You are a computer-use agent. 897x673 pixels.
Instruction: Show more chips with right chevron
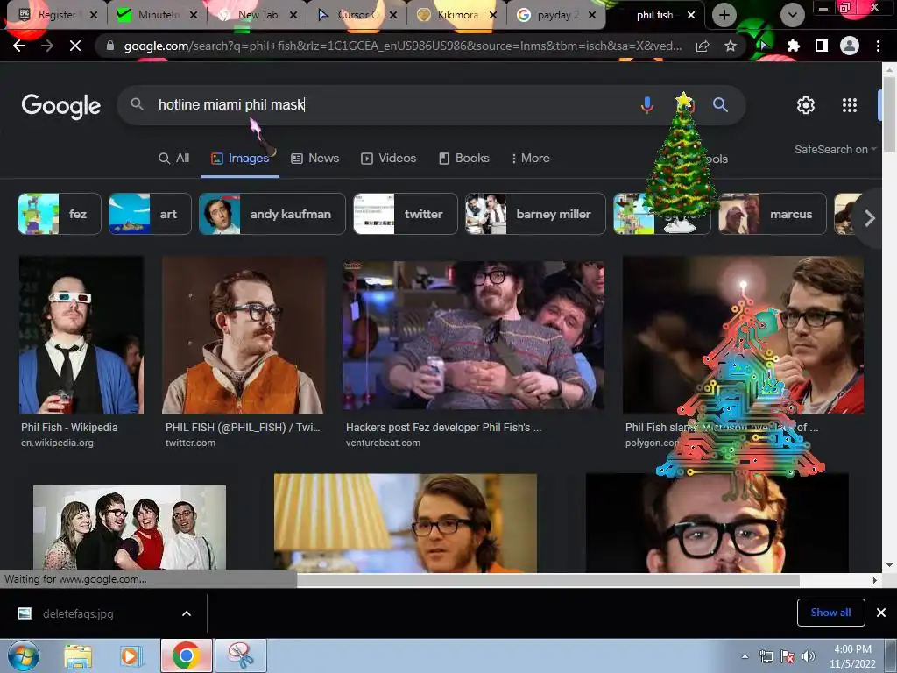click(870, 218)
